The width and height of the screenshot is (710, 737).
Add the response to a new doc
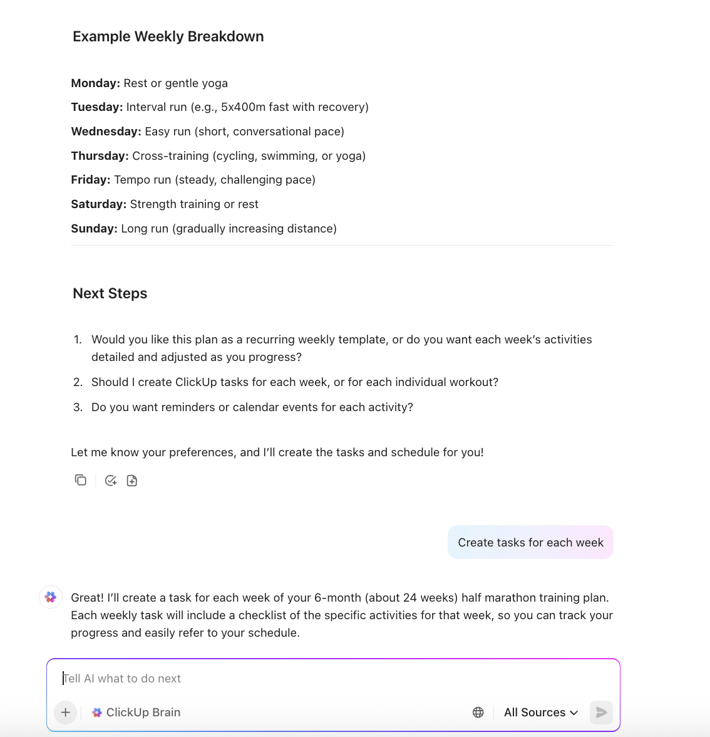click(x=132, y=480)
